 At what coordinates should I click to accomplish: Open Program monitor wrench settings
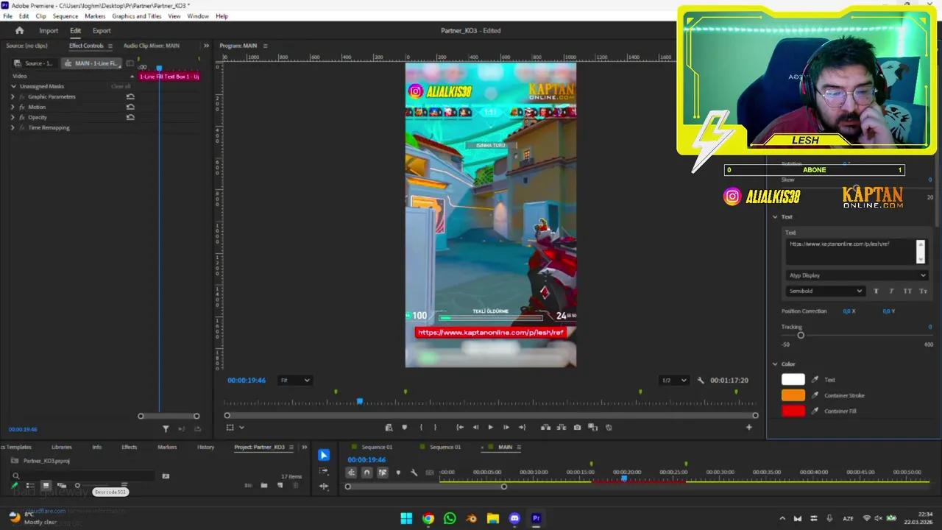[x=701, y=380]
